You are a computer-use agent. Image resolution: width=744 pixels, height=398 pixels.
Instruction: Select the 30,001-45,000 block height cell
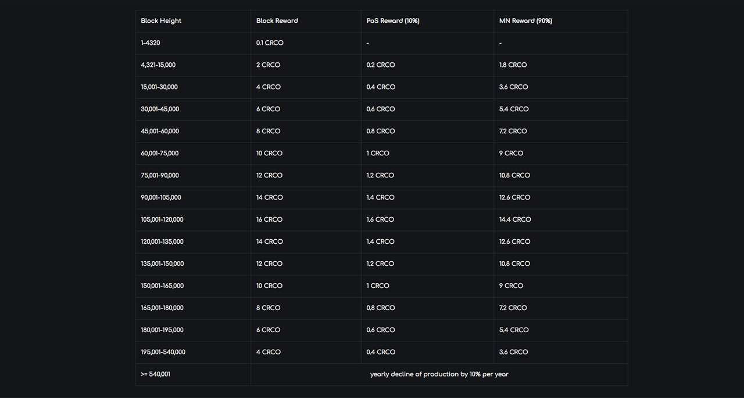[x=193, y=109]
